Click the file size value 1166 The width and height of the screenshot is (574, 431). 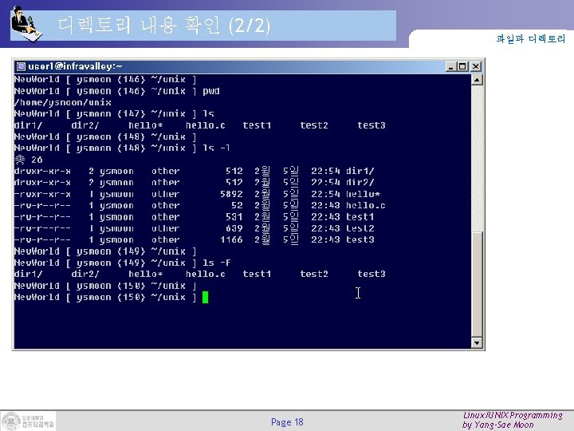[231, 239]
